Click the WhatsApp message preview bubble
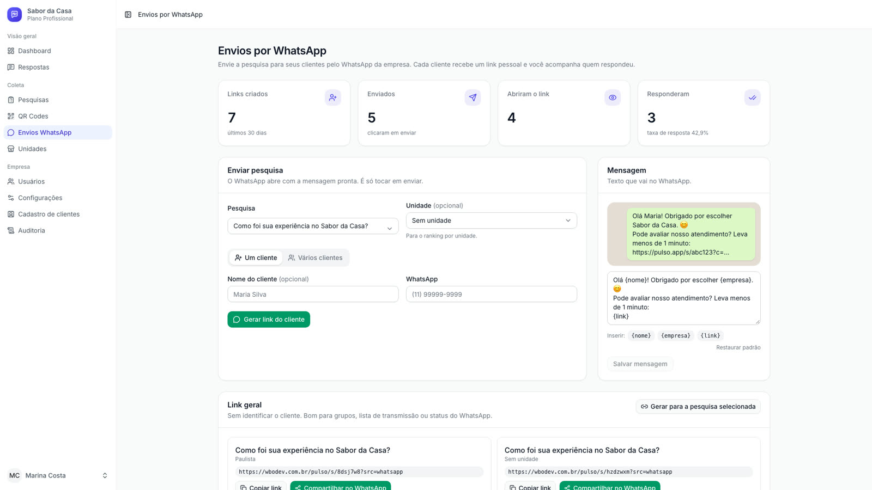Screen dimensions: 872x490 point(691,234)
